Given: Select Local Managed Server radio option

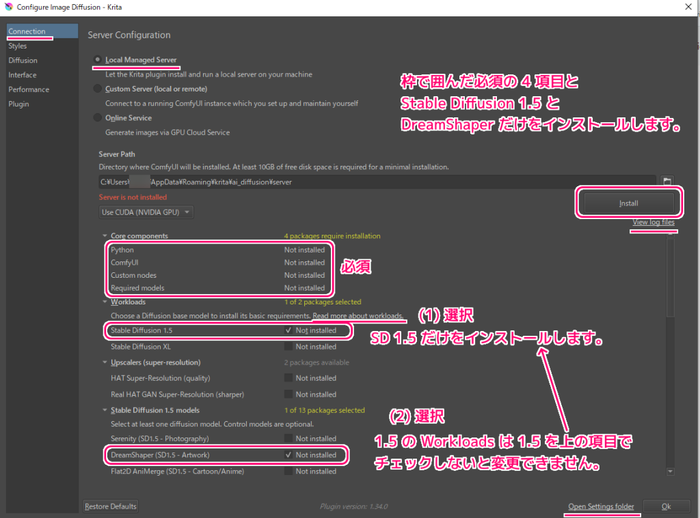Looking at the screenshot, I should [x=97, y=59].
